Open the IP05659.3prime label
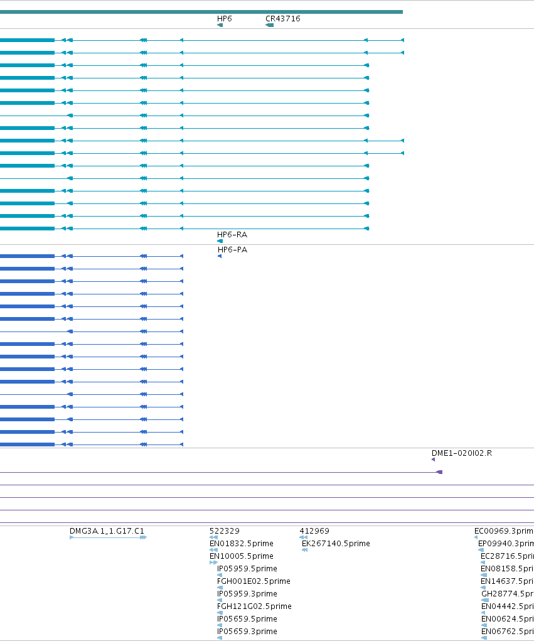 [247, 632]
